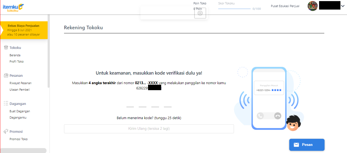The height and width of the screenshot is (153, 347).
Task: Open Promosi Toko page
Action: pos(19,139)
